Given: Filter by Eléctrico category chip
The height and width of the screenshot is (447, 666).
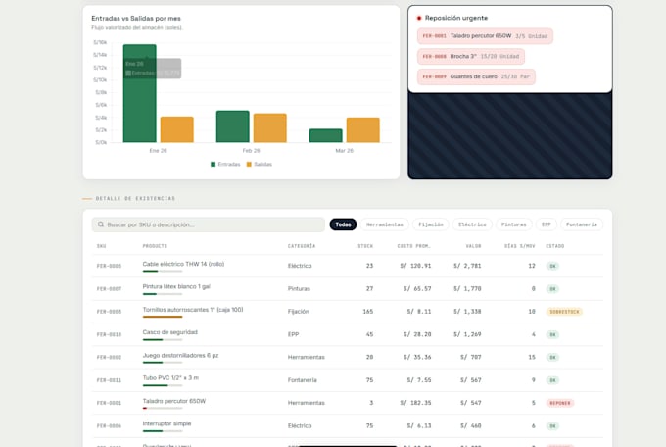Looking at the screenshot, I should [x=472, y=224].
